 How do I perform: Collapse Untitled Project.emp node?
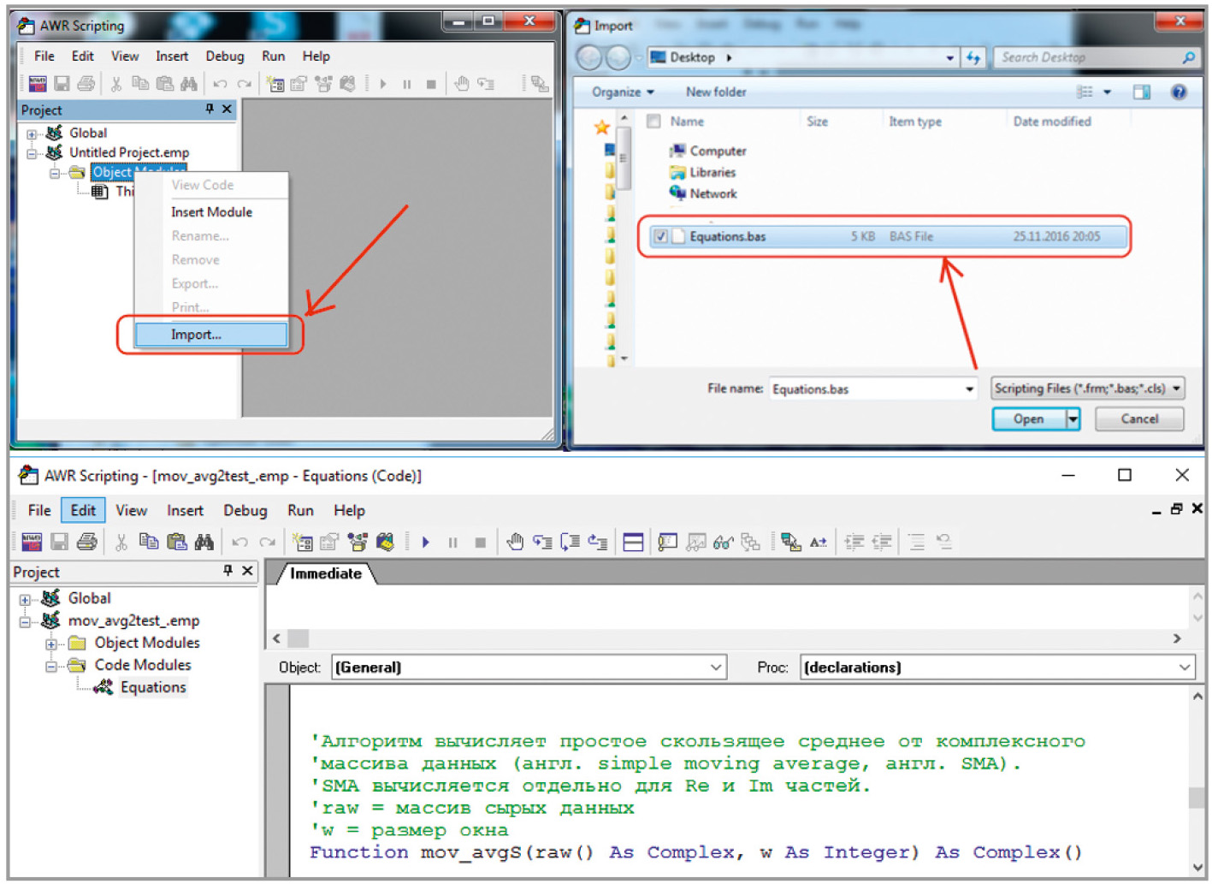pos(32,153)
